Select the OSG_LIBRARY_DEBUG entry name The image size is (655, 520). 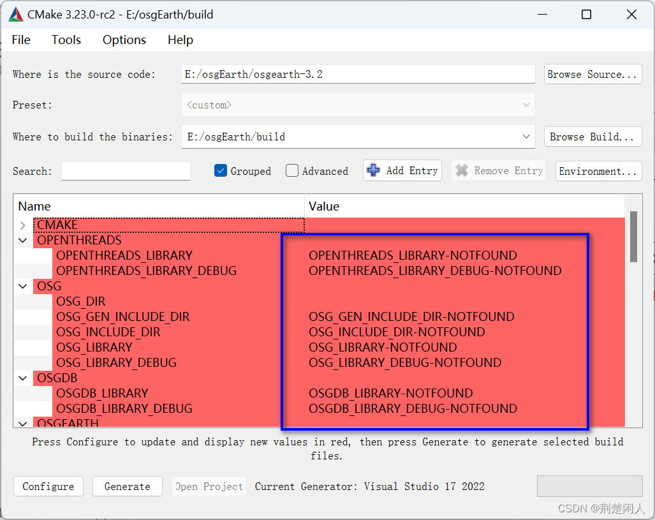116,362
